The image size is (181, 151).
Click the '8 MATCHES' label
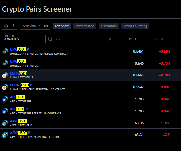tap(12, 39)
